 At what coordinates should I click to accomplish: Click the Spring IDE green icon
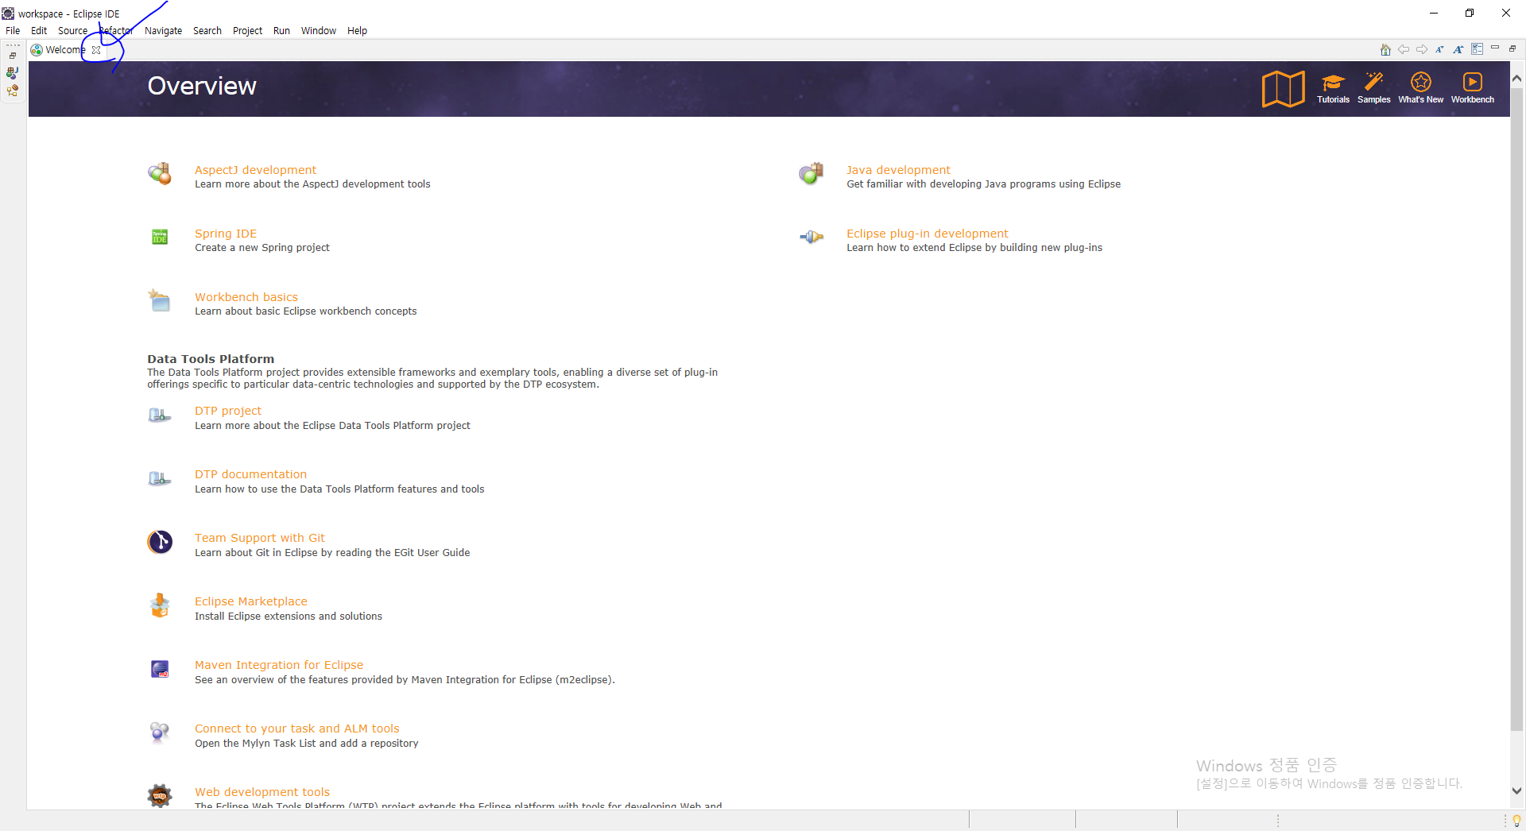(160, 237)
